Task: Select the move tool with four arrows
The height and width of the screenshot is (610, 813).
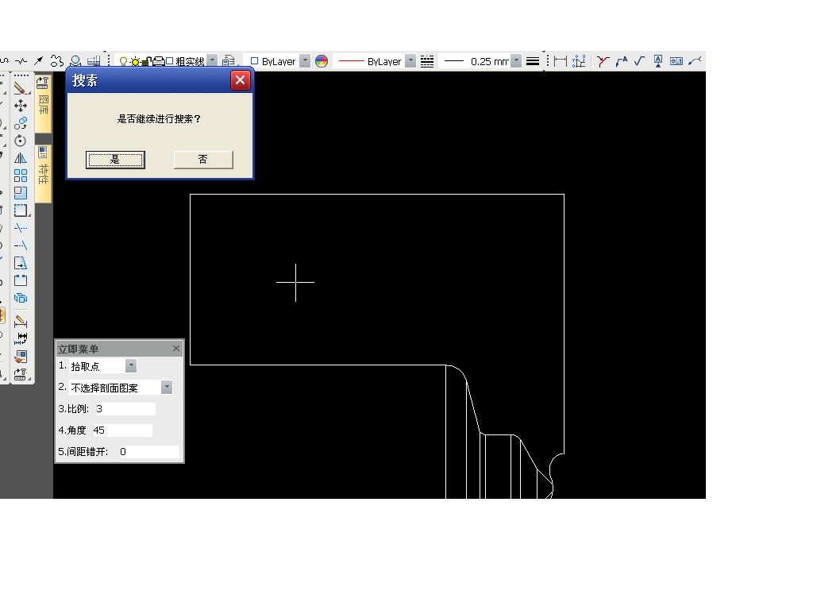Action: point(20,106)
